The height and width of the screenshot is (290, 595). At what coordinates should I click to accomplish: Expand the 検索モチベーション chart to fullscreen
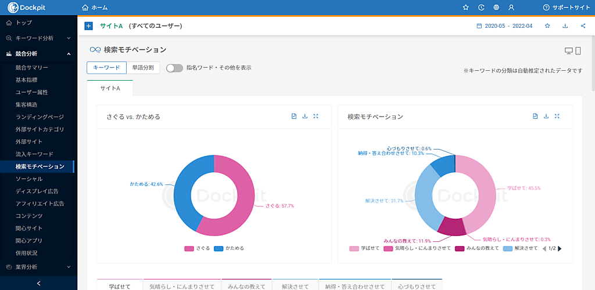[557, 117]
